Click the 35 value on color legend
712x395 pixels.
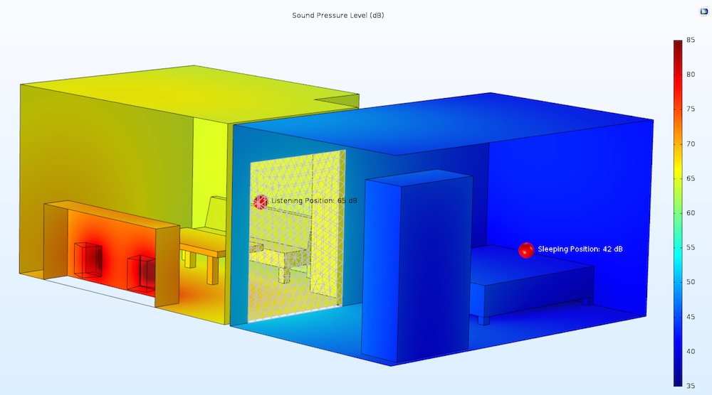click(690, 386)
